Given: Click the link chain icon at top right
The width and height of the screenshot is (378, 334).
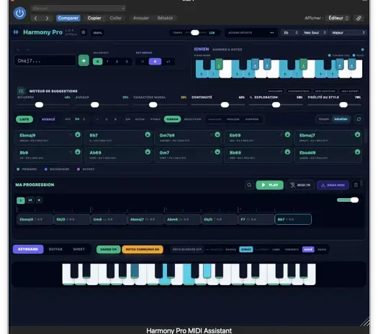Looking at the screenshot, I should (x=359, y=18).
